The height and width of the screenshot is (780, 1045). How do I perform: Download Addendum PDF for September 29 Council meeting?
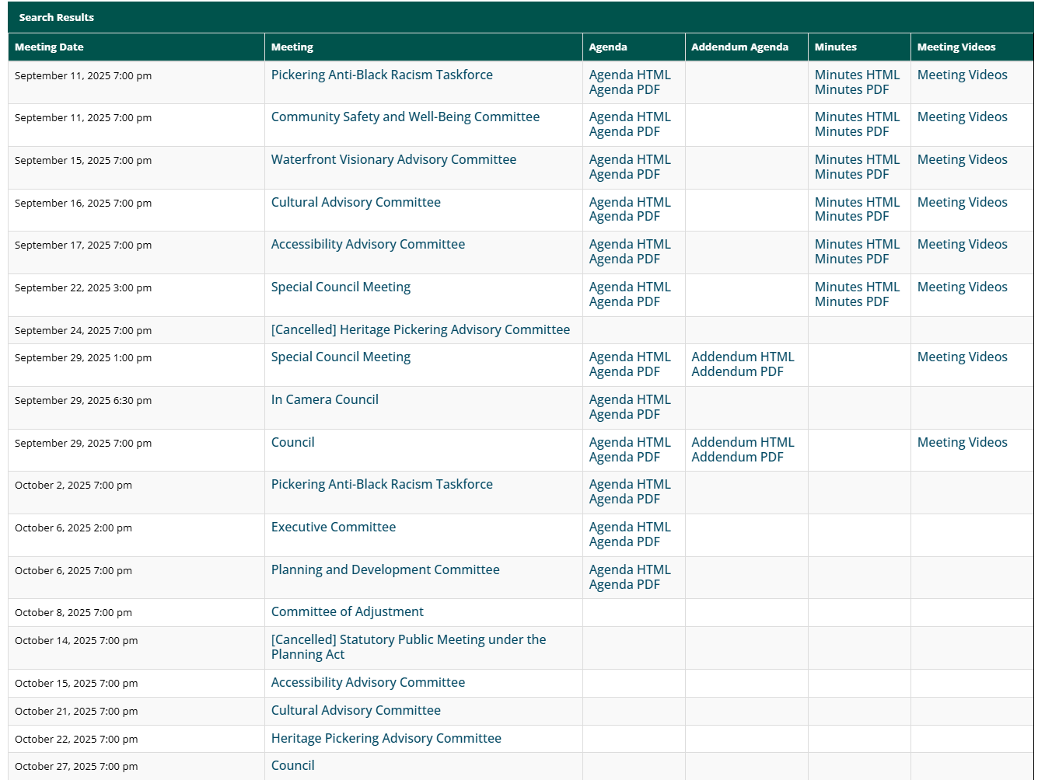click(737, 458)
